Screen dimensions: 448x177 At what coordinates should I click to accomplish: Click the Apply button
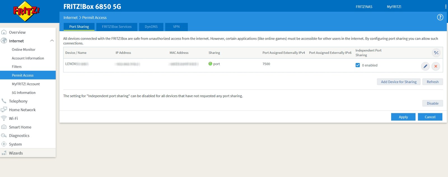pos(403,117)
